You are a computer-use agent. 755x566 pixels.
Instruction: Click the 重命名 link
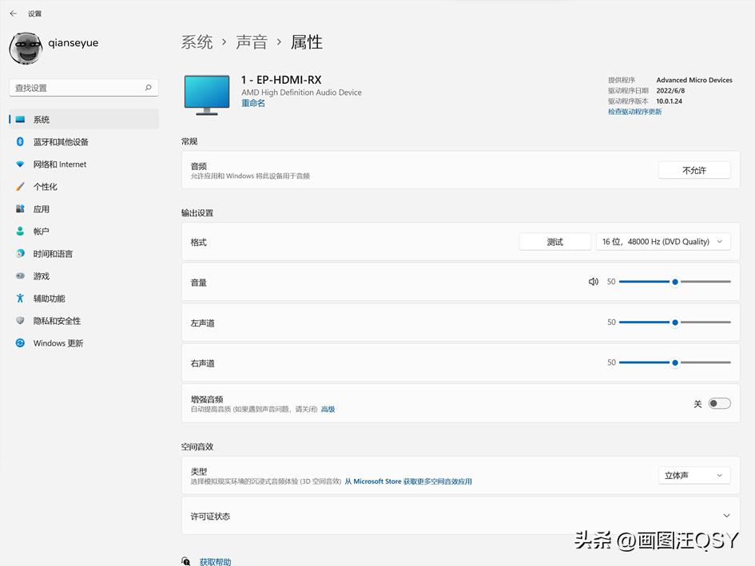[x=253, y=103]
